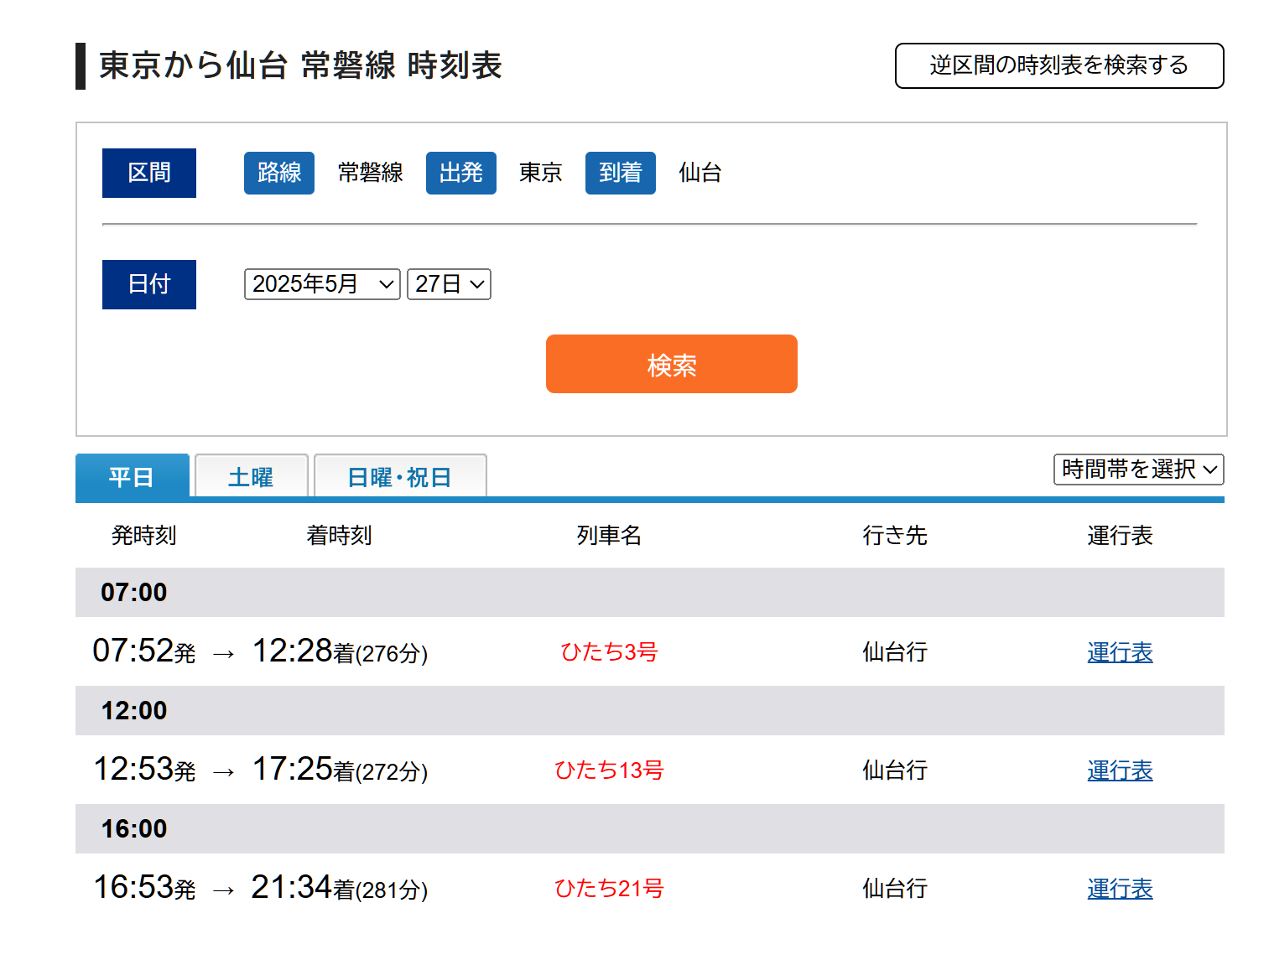This screenshot has height=965, width=1269.
Task: Click the 常磐線 route name
Action: [x=371, y=173]
